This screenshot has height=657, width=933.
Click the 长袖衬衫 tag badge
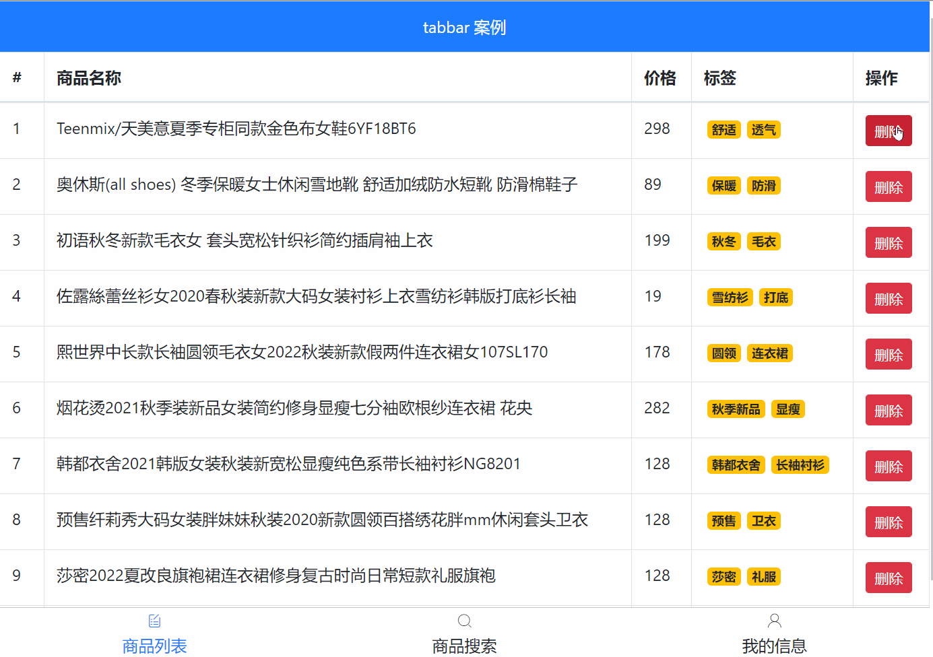tap(800, 465)
